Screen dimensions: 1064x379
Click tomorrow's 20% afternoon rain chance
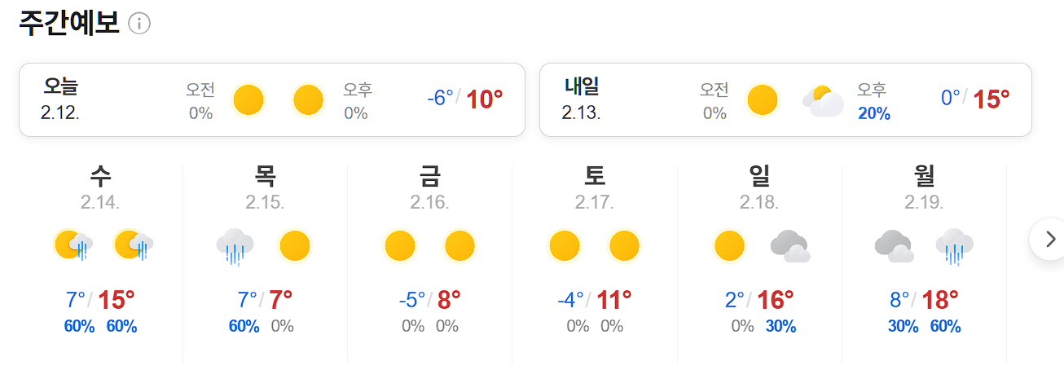click(x=873, y=114)
